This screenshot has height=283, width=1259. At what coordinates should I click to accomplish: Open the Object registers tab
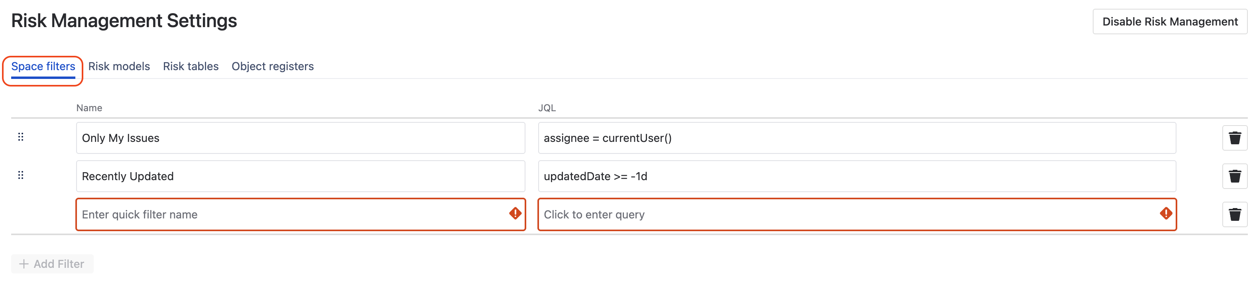click(273, 67)
